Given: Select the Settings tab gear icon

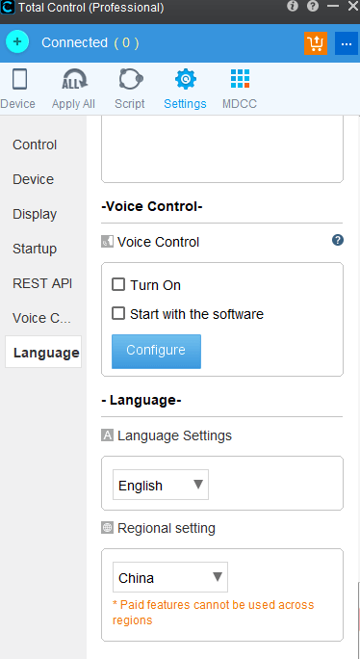Looking at the screenshot, I should coord(186,79).
